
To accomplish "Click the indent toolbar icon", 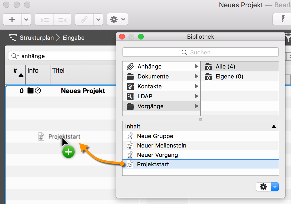I will tap(44, 19).
